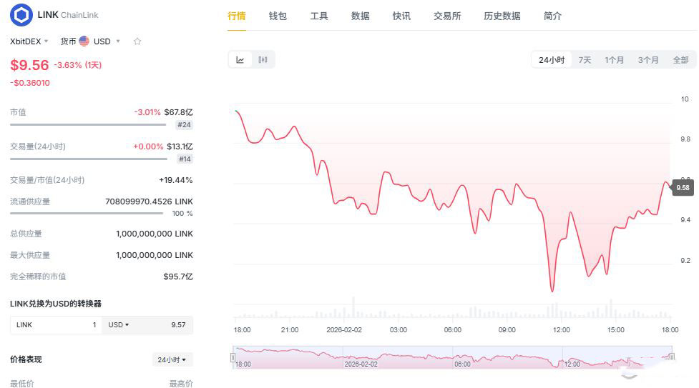This screenshot has height=388, width=699.
Task: Click the +19.44% volume/market cap ratio
Action: coord(175,180)
